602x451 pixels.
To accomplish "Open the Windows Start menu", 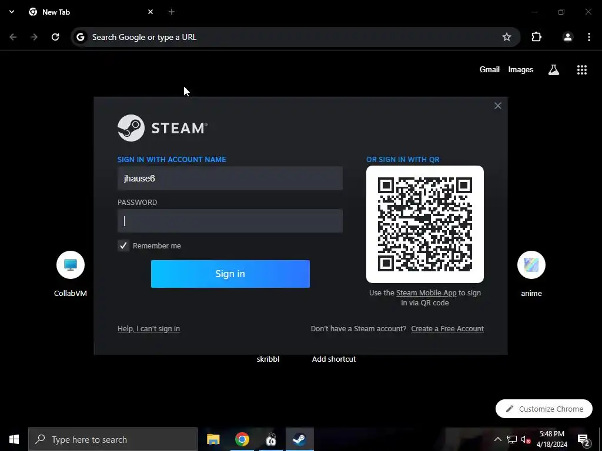I will tap(14, 439).
